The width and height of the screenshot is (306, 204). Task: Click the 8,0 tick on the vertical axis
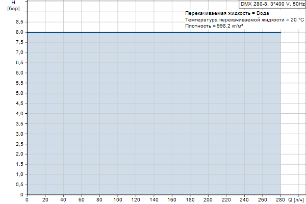tap(19, 32)
